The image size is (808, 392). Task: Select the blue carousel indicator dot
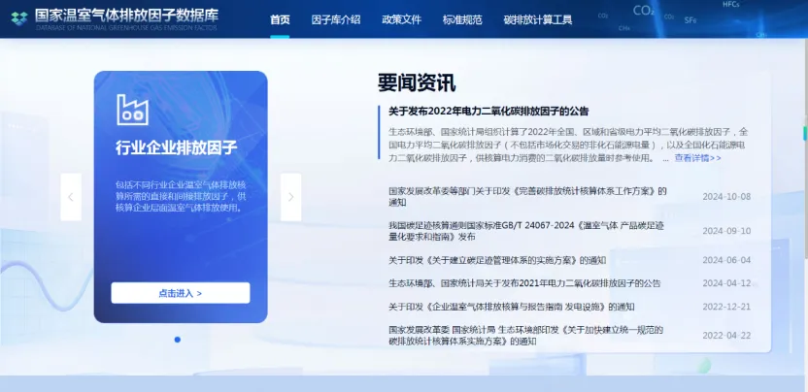coord(177,340)
